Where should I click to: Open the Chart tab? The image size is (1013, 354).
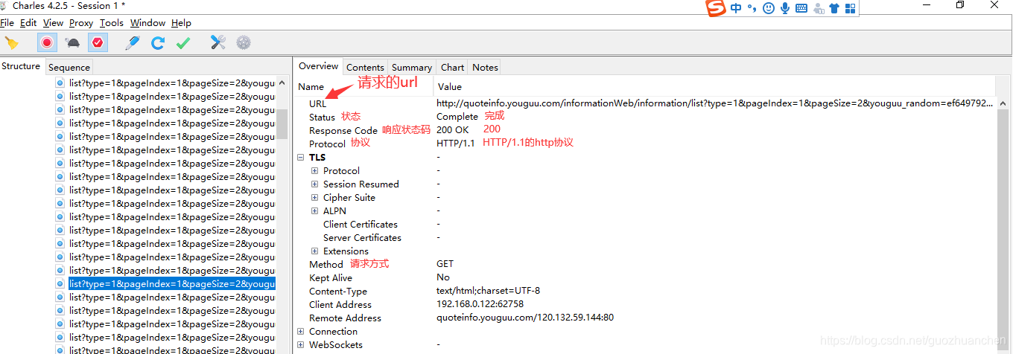pos(452,67)
